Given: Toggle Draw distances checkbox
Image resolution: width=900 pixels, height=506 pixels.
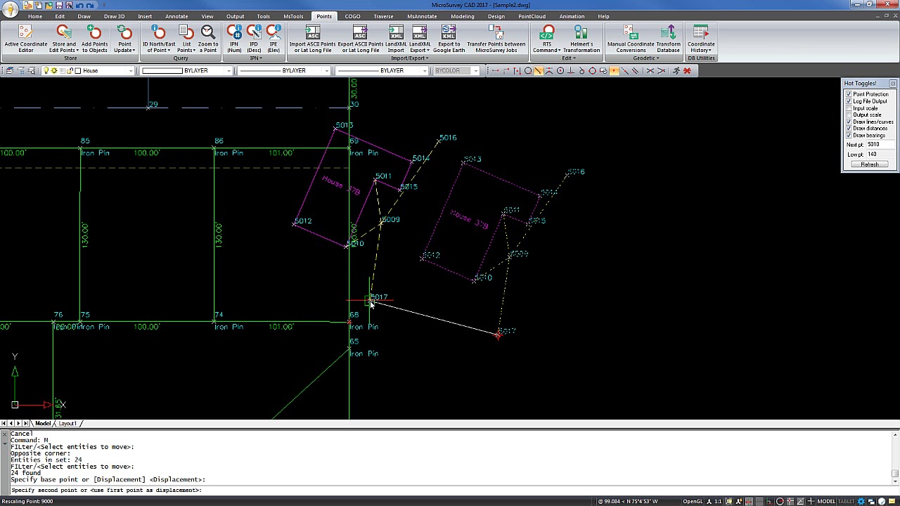Looking at the screenshot, I should 849,129.
